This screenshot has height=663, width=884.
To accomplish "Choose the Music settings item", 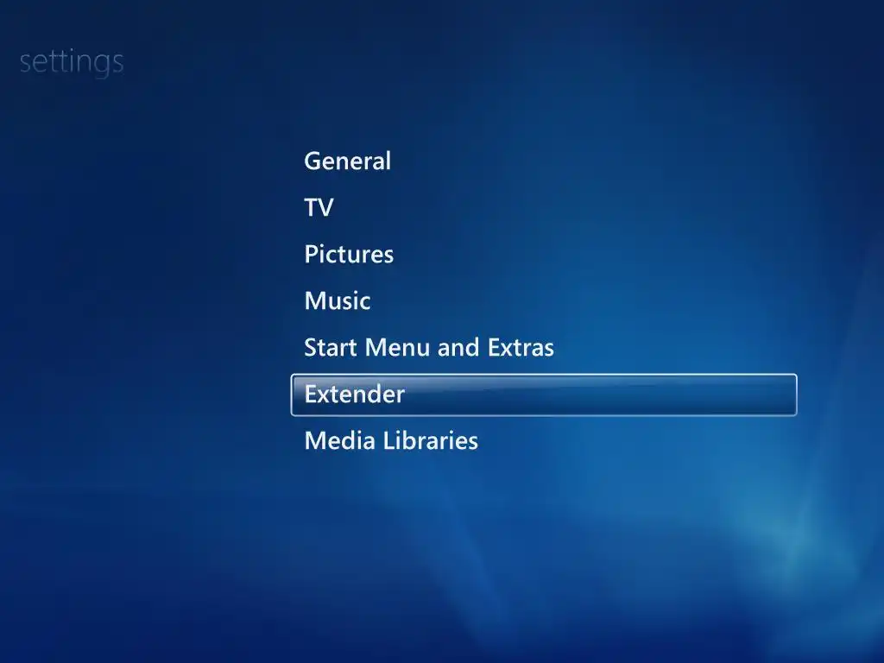I will 338,300.
